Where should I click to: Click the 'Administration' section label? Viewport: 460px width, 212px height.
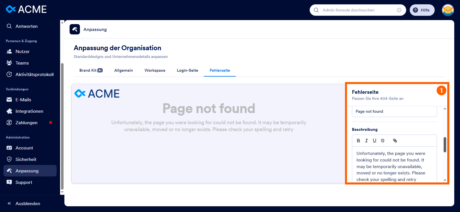18,137
